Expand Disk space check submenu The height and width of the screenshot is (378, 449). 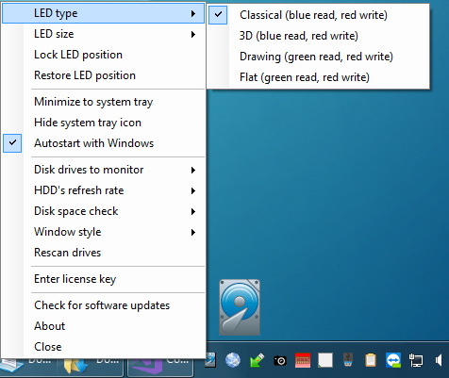tap(103, 211)
